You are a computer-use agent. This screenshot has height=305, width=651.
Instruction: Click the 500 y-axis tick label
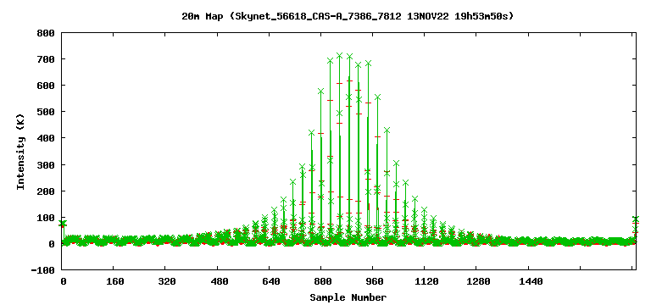48,111
